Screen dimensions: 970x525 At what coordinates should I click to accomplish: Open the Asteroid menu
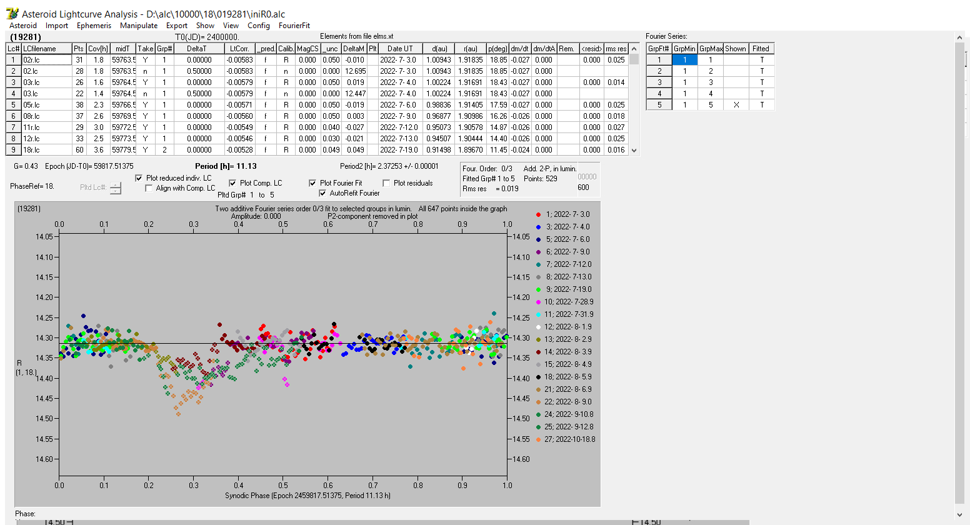[x=23, y=26]
